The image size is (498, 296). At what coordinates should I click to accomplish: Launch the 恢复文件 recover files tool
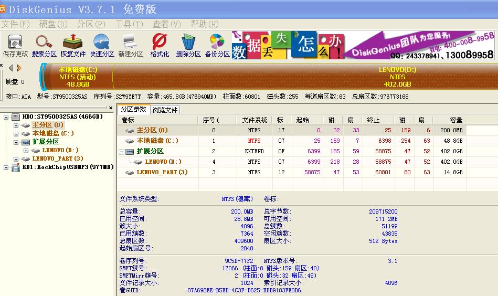click(x=73, y=46)
